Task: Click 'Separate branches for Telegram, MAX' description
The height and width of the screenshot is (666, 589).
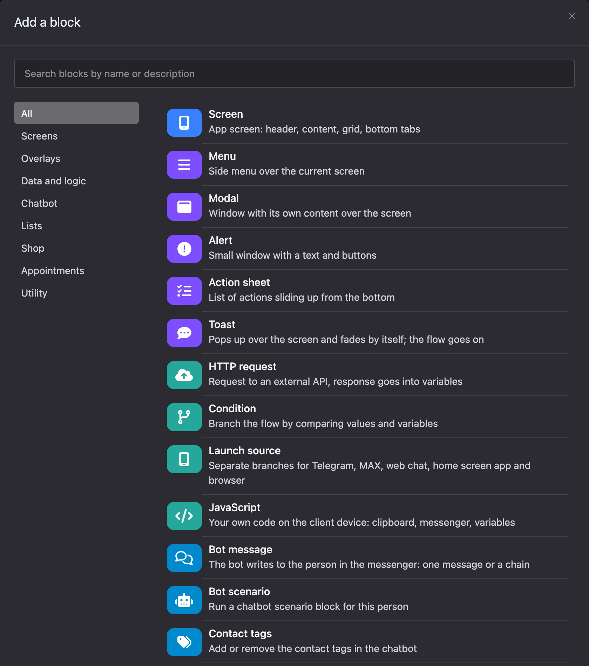Action: (370, 473)
